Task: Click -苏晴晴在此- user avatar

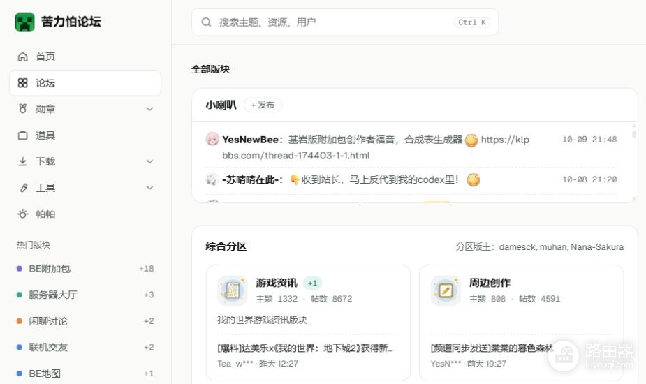Action: coord(212,179)
